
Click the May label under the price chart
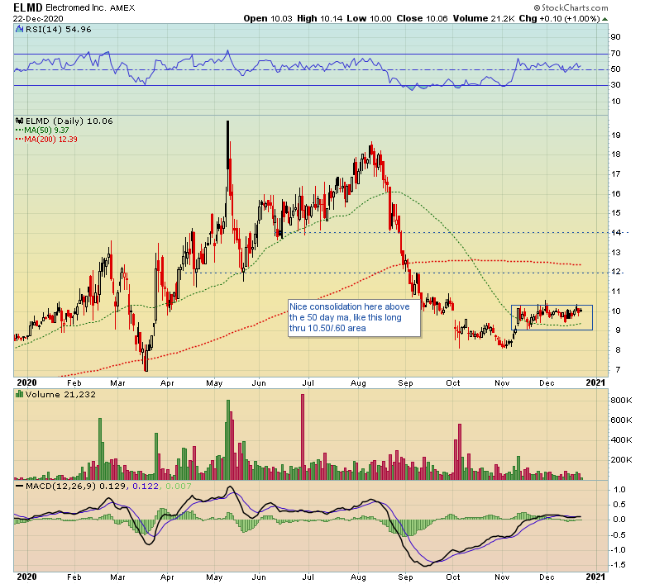[x=214, y=383]
